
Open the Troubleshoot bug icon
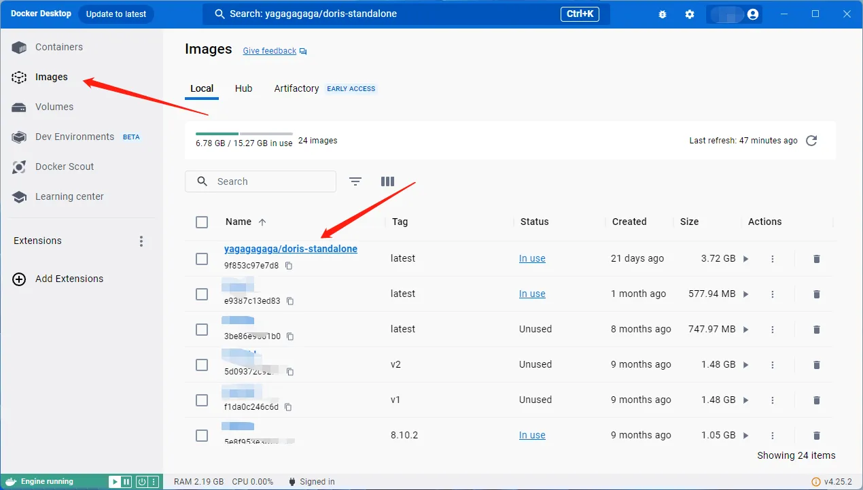663,14
